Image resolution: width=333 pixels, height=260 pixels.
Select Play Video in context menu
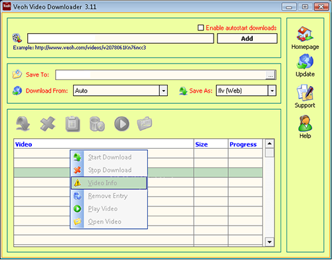coord(109,208)
